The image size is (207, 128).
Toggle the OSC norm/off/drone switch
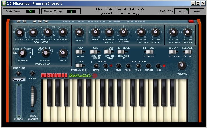pos(95,52)
